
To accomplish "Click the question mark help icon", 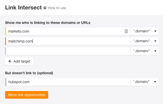I will coord(45,8).
